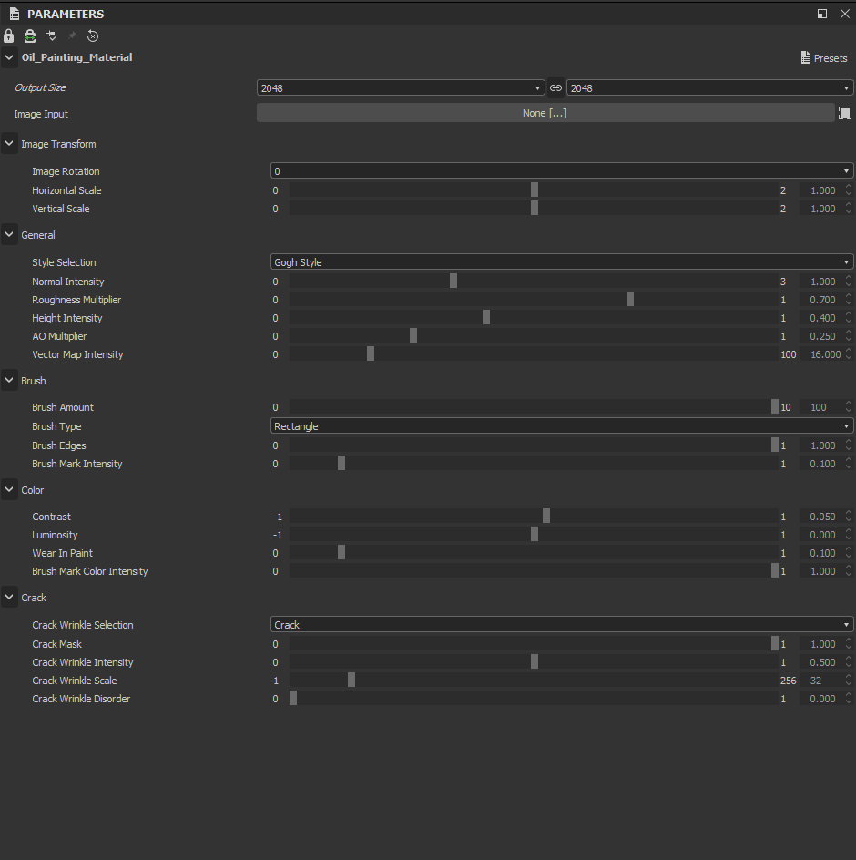Click the Height Intensity value field 0.400
The image size is (856, 860).
[x=821, y=318]
